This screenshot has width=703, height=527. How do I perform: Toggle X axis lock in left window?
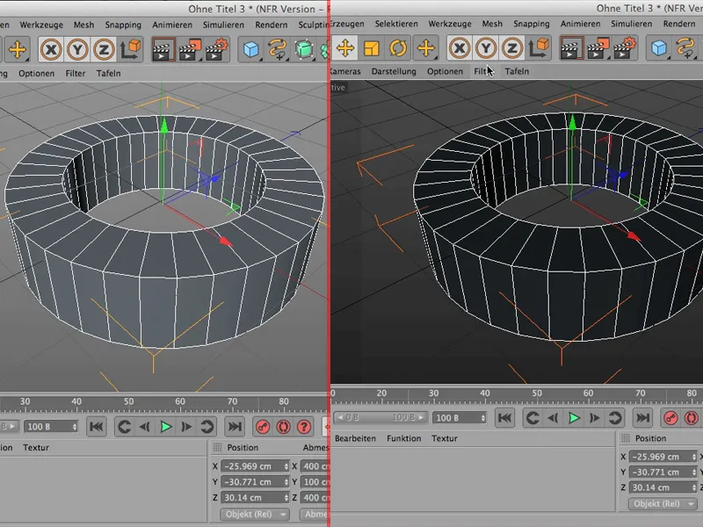pos(51,49)
